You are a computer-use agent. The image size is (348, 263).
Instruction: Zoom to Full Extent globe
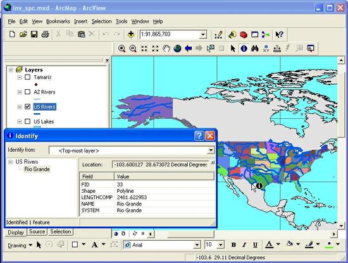[x=177, y=48]
